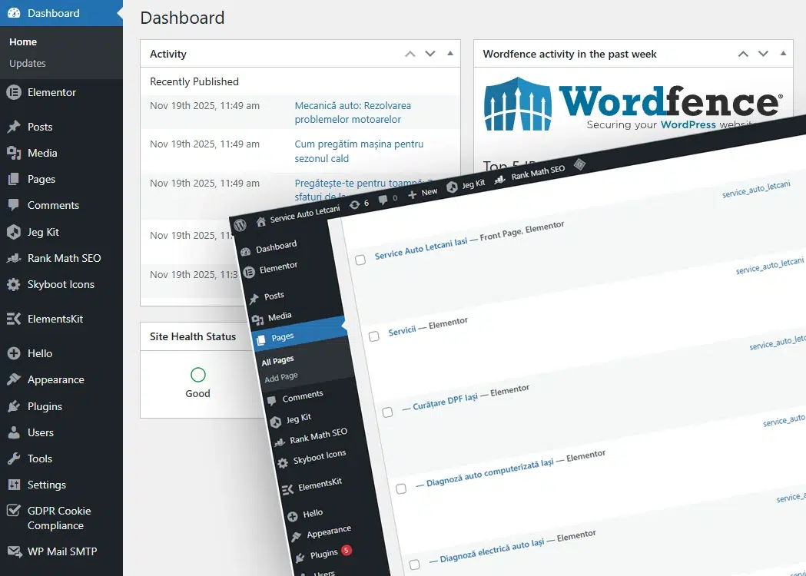Move the Wordfence activity widget down
This screenshot has height=576, width=806.
pyautogui.click(x=763, y=54)
